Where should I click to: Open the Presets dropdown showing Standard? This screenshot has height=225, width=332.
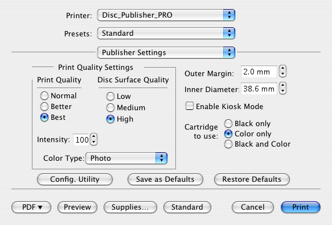[x=166, y=33]
